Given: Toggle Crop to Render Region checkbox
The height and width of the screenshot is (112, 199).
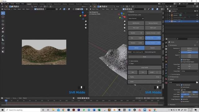Looking at the screenshot, I should point(182,62).
